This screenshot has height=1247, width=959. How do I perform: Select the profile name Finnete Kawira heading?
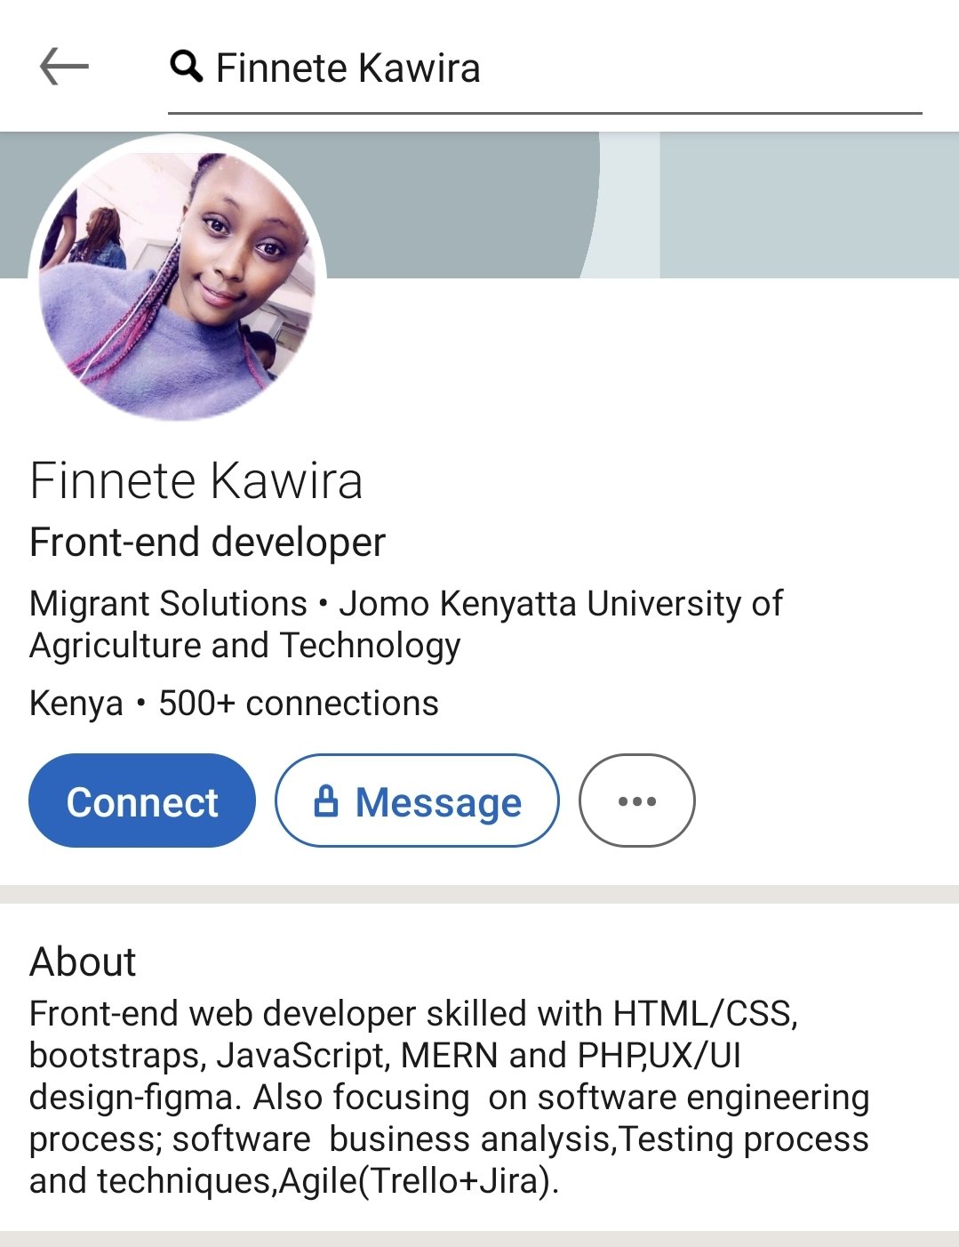coord(196,481)
